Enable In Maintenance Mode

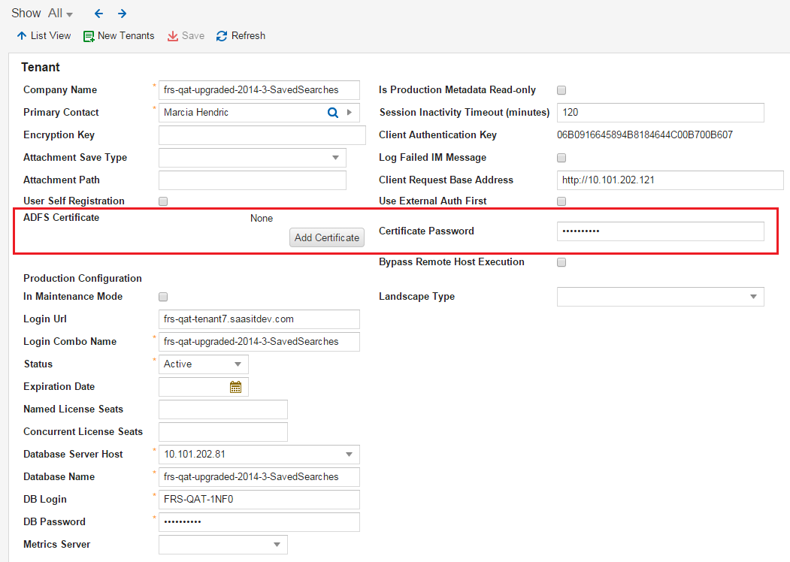(162, 297)
